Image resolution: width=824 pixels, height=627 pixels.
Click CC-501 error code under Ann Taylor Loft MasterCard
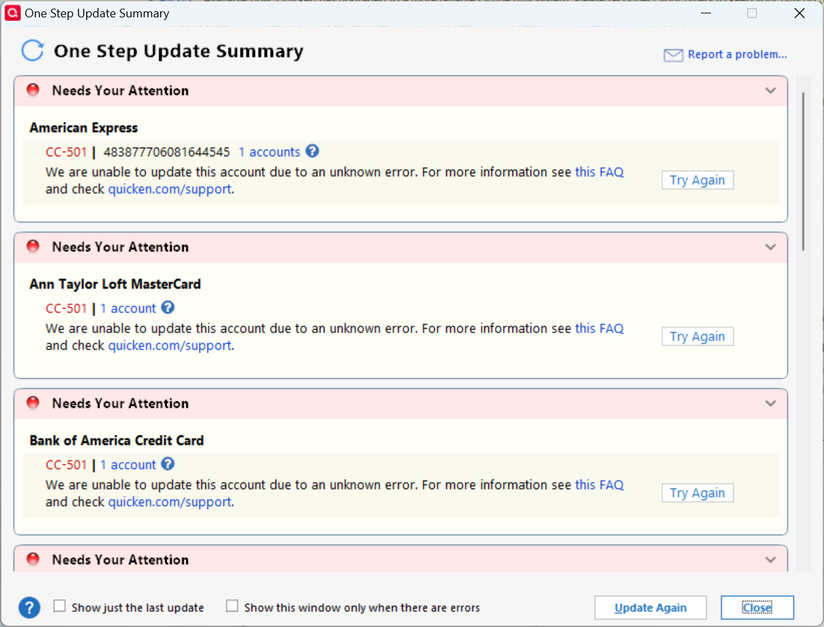tap(66, 309)
